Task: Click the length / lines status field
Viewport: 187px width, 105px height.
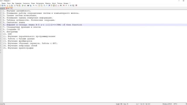Action: [x=122, y=104]
